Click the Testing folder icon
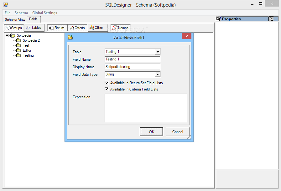Image resolution: width=281 pixels, height=191 pixels. coord(18,55)
